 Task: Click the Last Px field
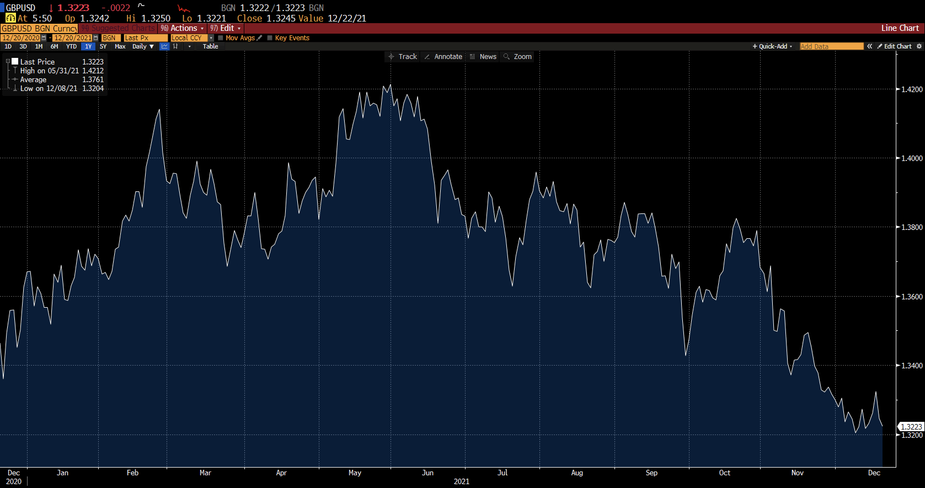[146, 38]
